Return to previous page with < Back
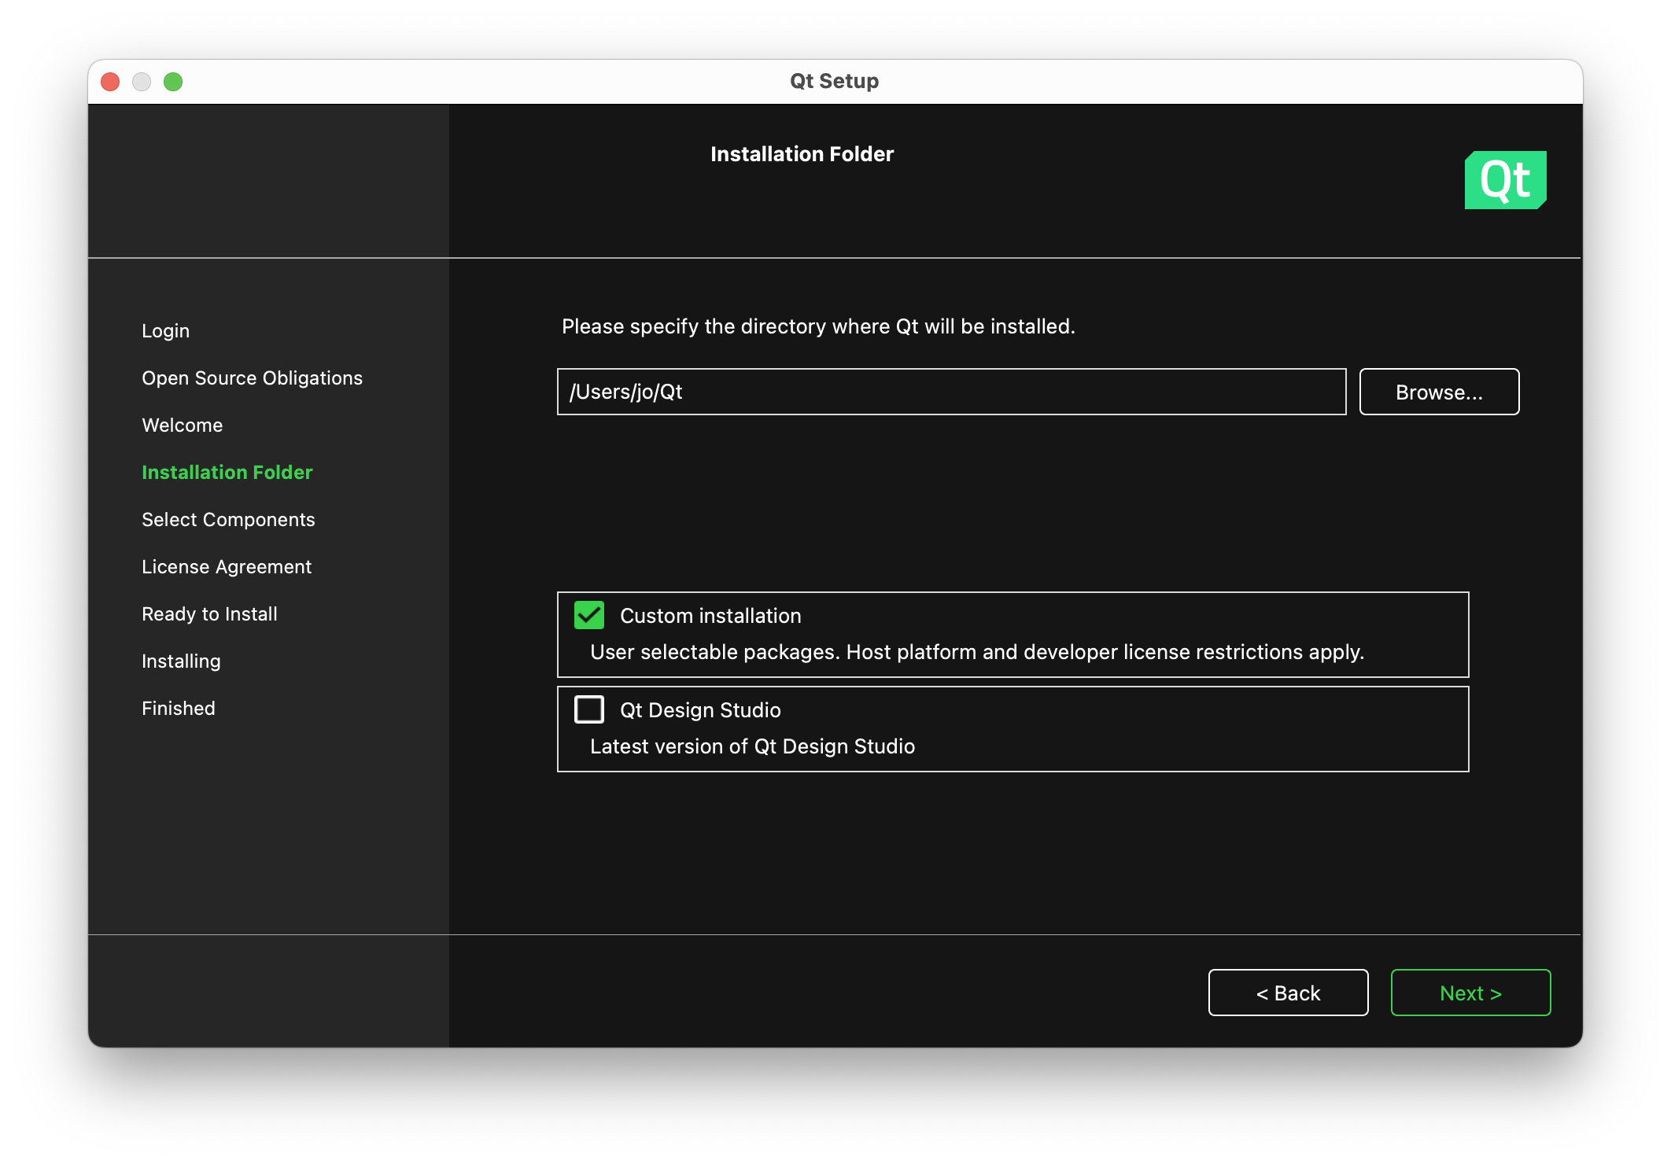The image size is (1671, 1164). coord(1288,993)
